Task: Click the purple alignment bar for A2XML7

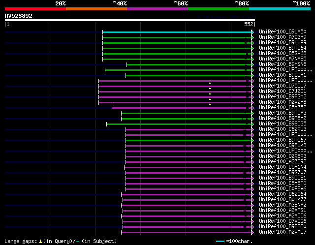Action: [186, 233]
